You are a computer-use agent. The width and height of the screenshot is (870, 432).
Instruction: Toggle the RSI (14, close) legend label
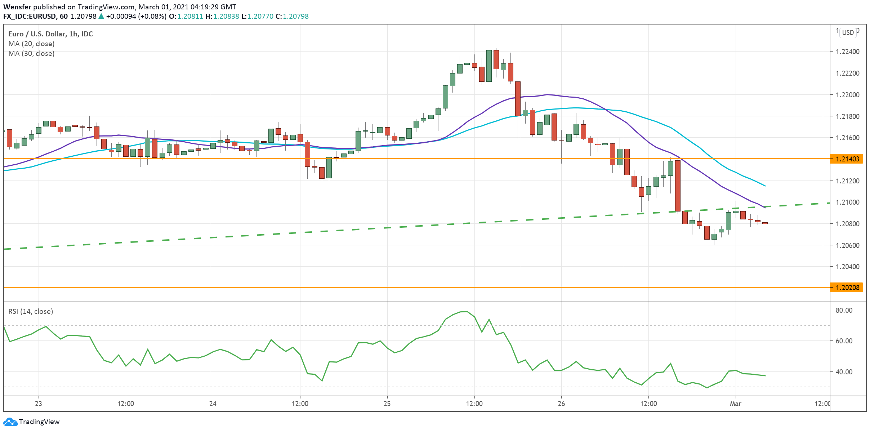tap(31, 311)
